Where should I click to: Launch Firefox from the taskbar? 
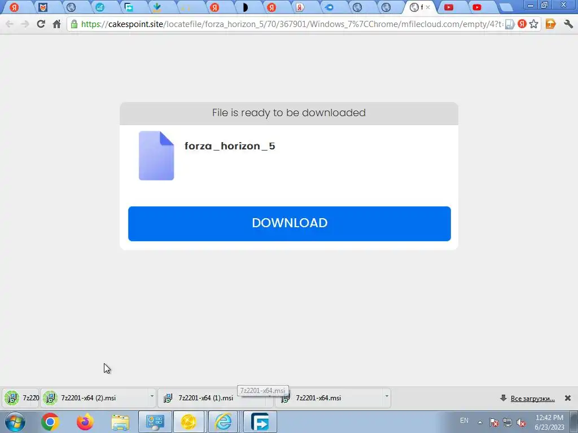coord(85,422)
